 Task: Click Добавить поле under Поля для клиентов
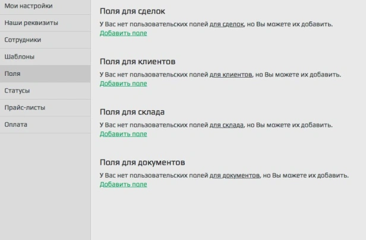(123, 84)
